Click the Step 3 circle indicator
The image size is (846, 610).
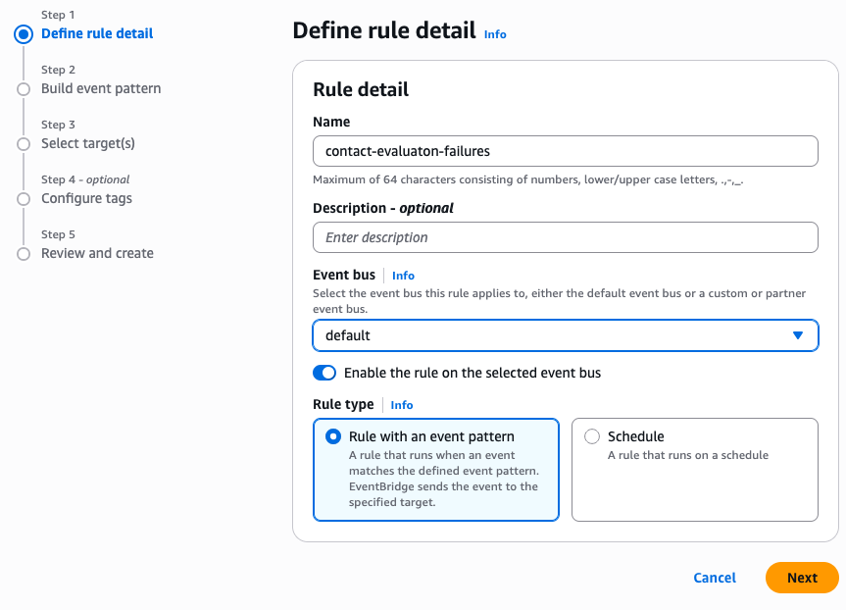(x=22, y=143)
